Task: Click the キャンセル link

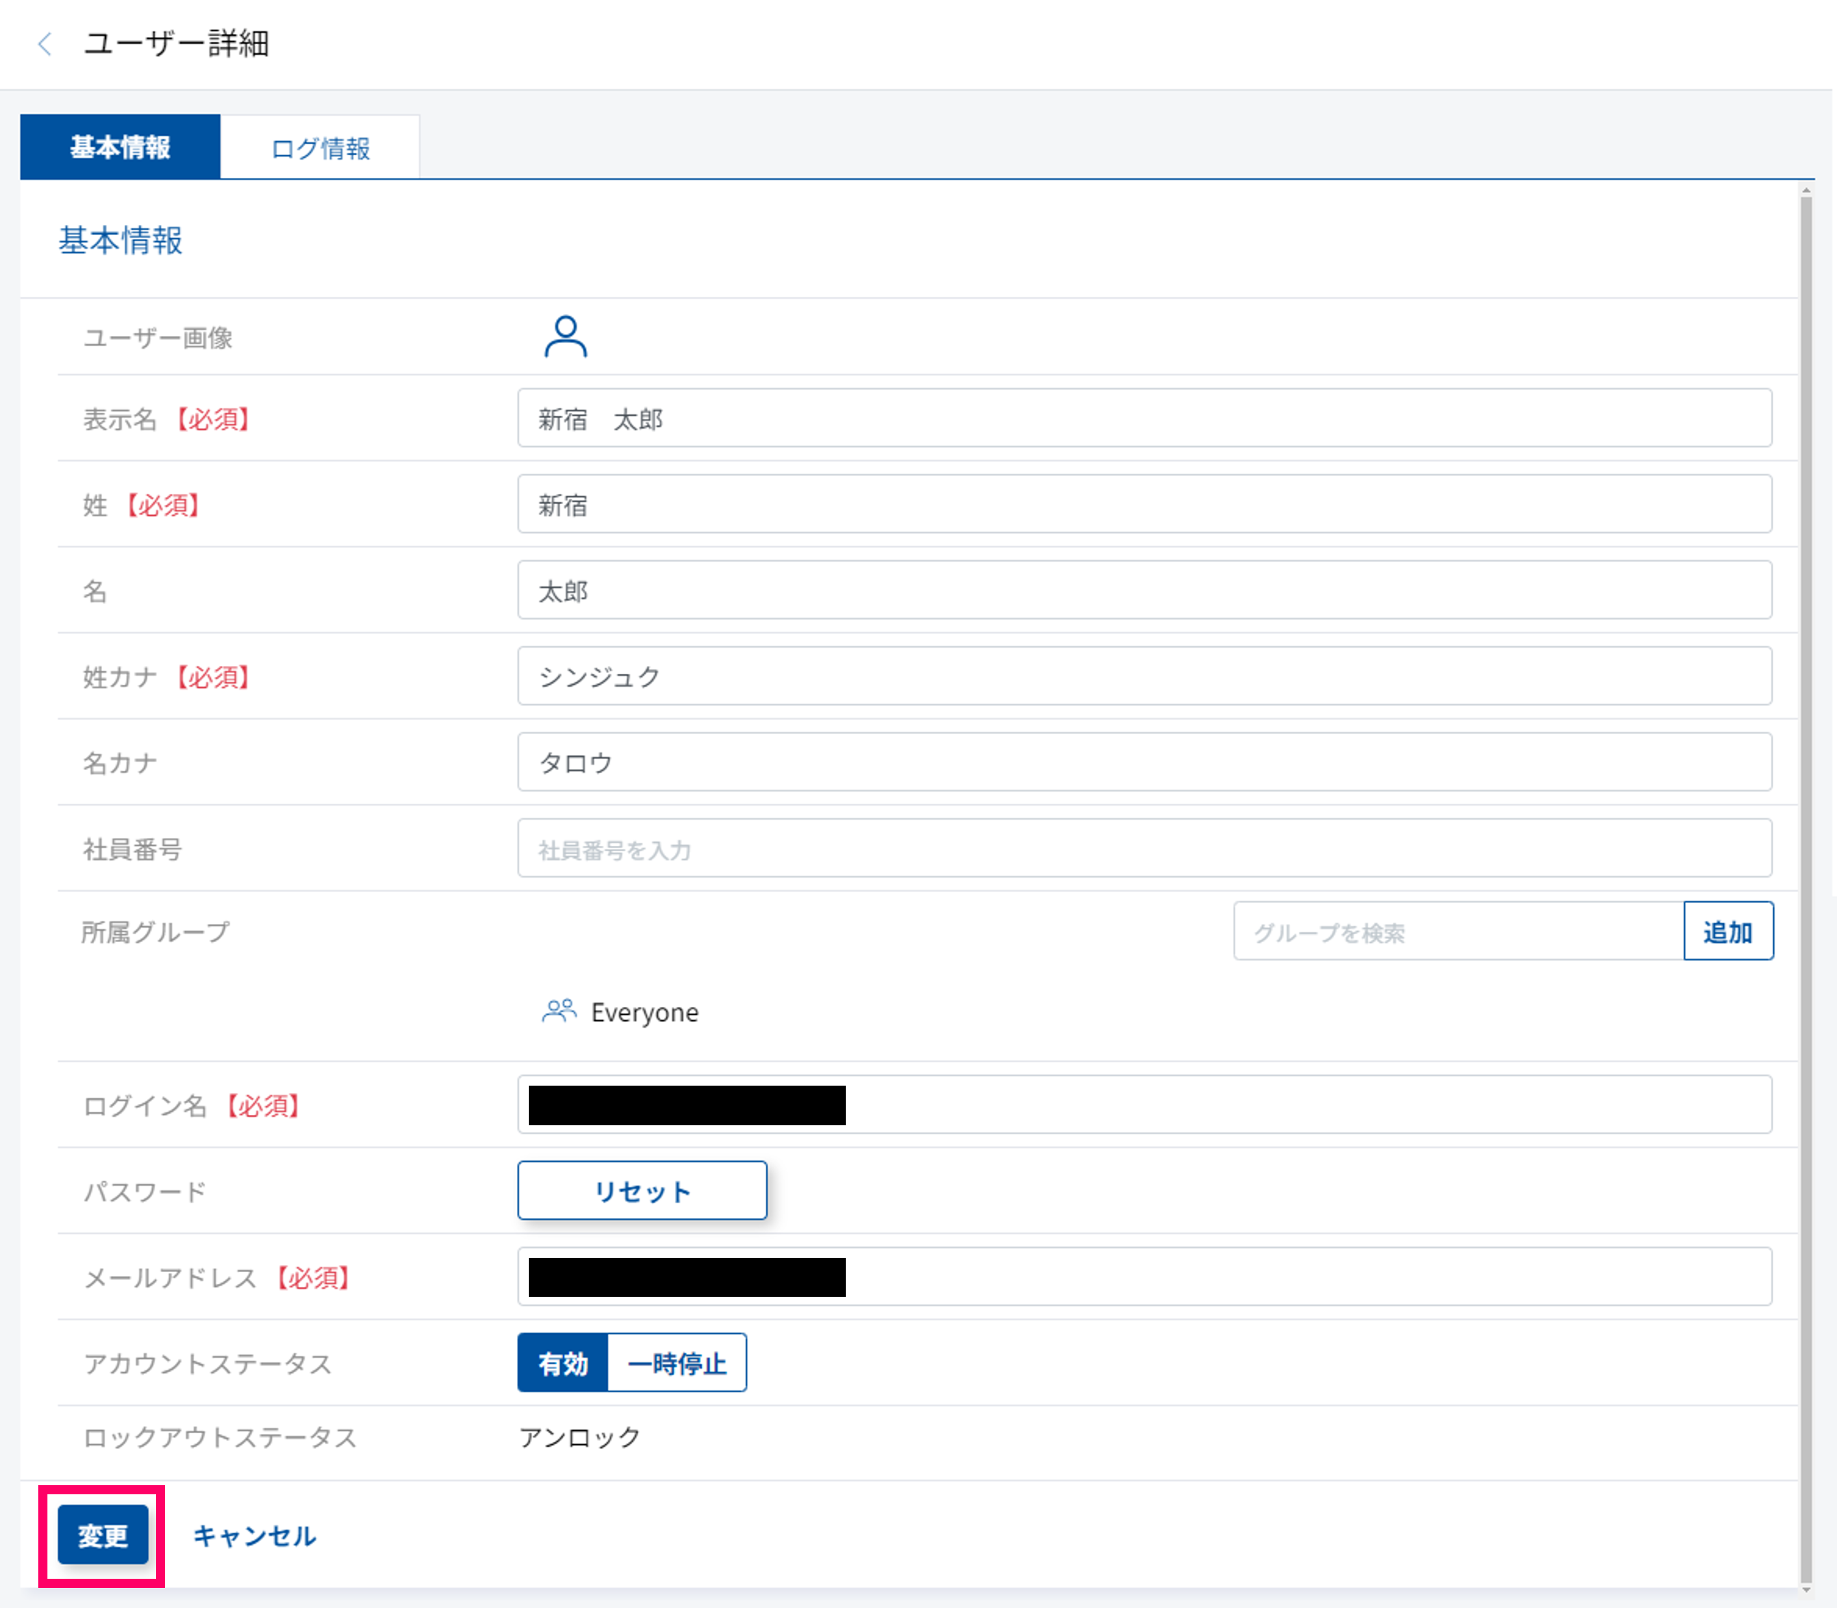Action: point(254,1535)
